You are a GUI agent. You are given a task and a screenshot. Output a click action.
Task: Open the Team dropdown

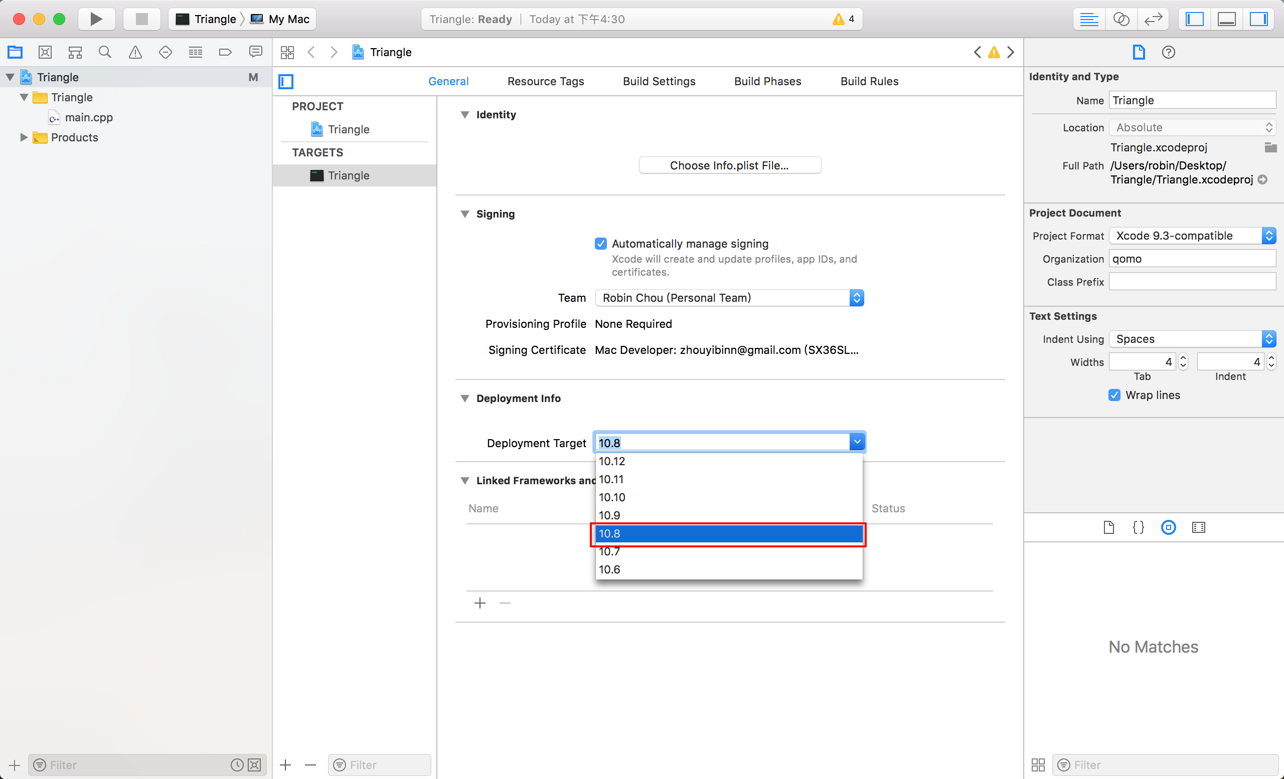[x=730, y=298]
